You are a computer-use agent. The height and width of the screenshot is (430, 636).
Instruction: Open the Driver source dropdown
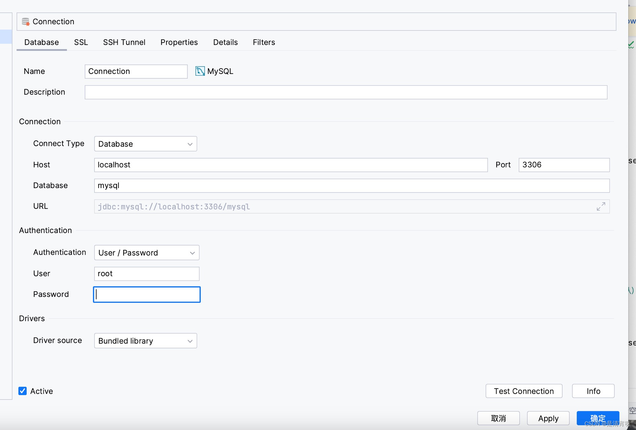pos(146,341)
